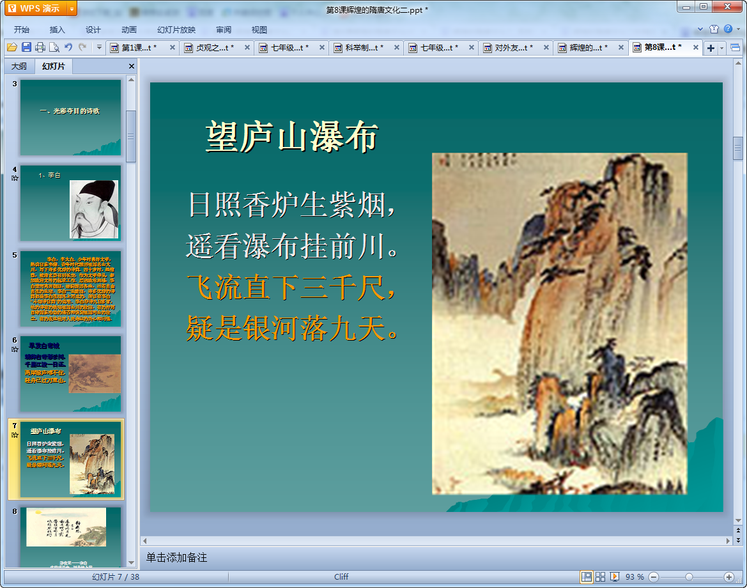
Task: Open the tab window list icon at far right
Action: pyautogui.click(x=735, y=48)
